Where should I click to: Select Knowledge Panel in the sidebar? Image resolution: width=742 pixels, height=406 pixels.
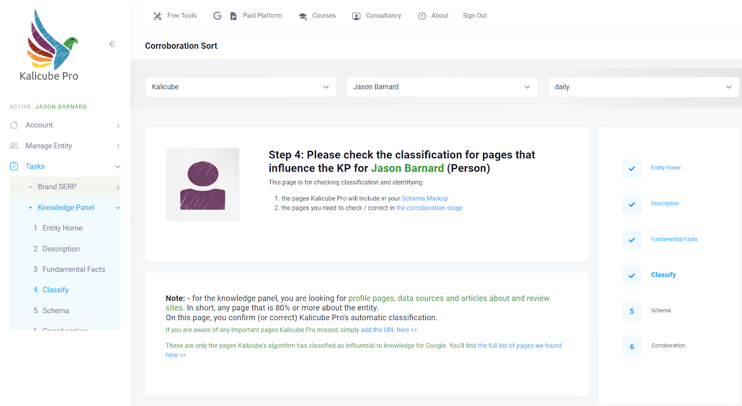(x=65, y=207)
